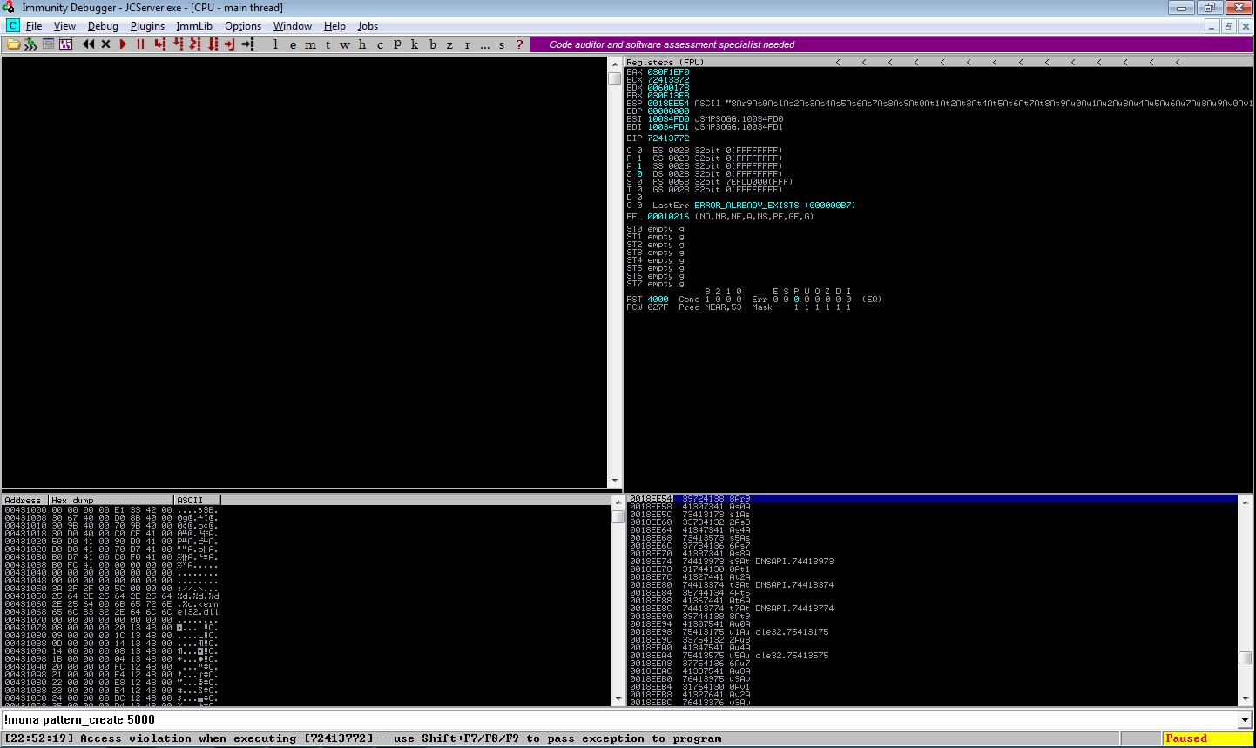Click the blue C icon on menu bar
This screenshot has height=748, width=1256.
click(x=13, y=26)
